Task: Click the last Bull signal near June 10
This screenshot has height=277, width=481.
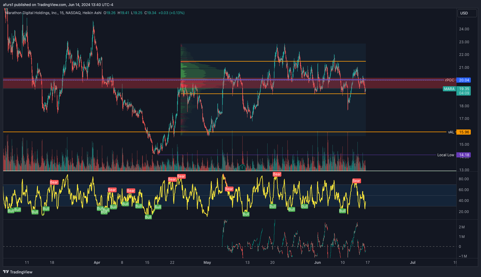Action: (x=342, y=211)
